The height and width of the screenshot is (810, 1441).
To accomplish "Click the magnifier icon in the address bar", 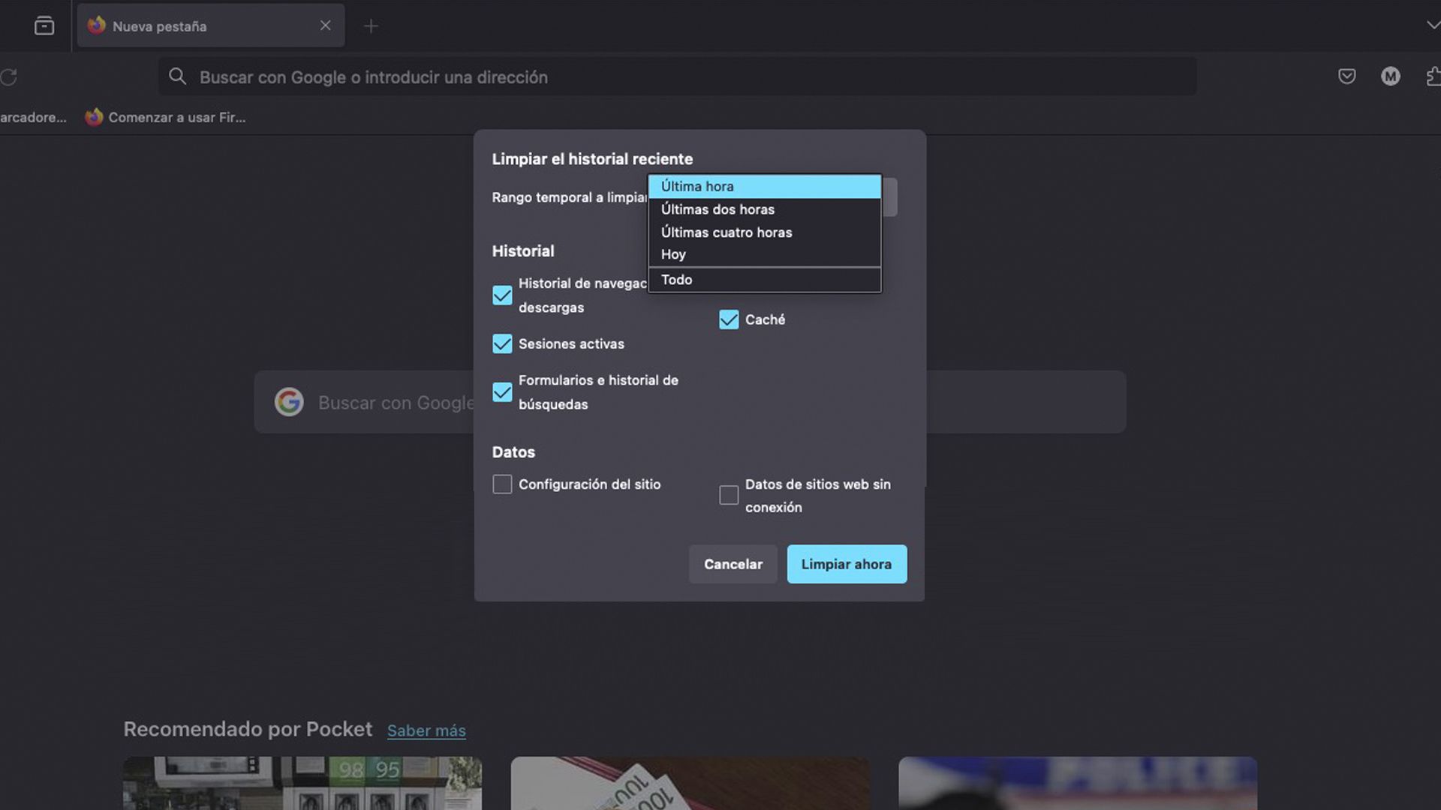I will click(177, 76).
